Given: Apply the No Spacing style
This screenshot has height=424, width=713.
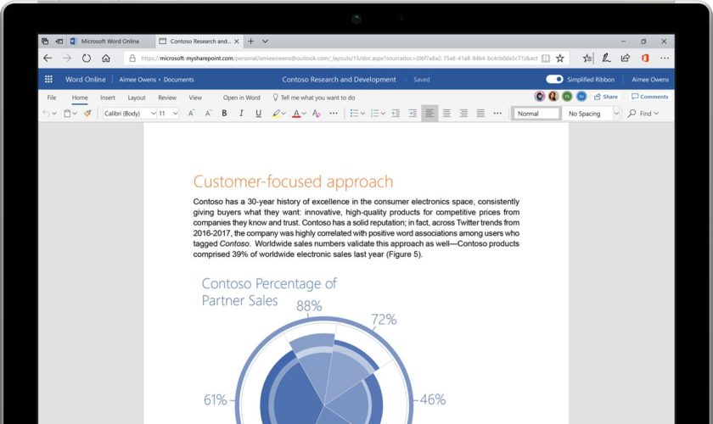Looking at the screenshot, I should pyautogui.click(x=587, y=114).
